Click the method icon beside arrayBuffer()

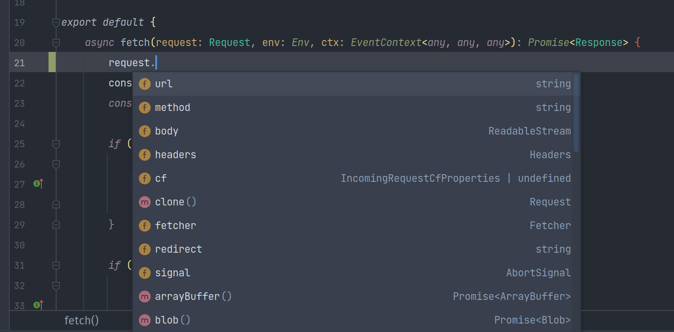pyautogui.click(x=145, y=297)
